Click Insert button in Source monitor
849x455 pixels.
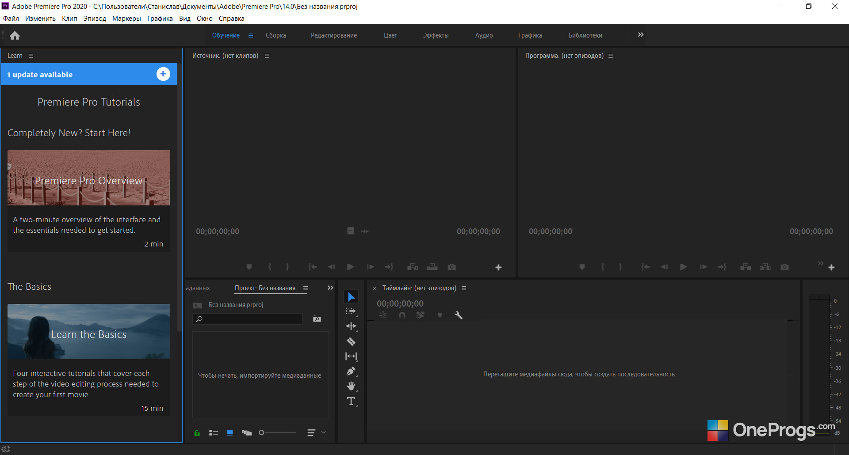coord(413,267)
